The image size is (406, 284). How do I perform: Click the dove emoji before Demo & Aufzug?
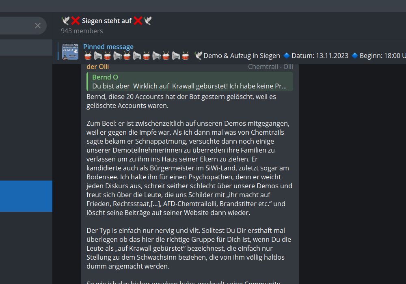point(198,56)
